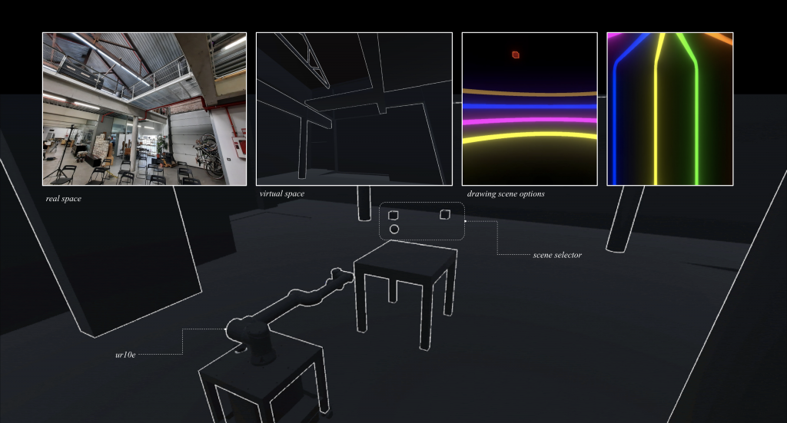This screenshot has height=423, width=787.
Task: Click the red cube in drawing scene
Action: coord(516,55)
